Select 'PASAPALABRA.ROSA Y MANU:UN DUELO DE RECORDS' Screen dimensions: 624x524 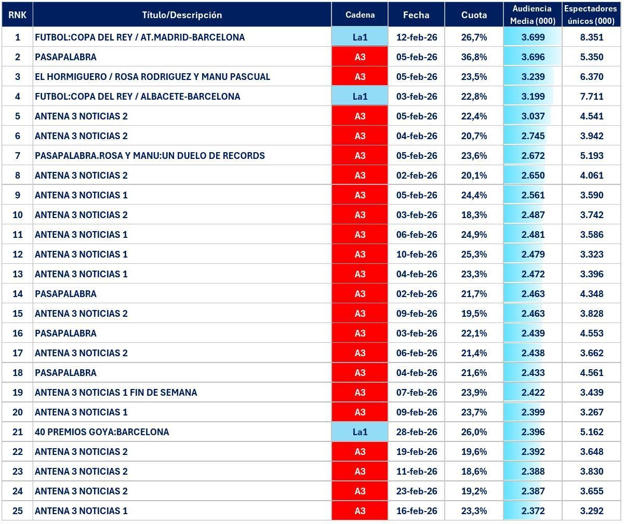[x=150, y=156]
